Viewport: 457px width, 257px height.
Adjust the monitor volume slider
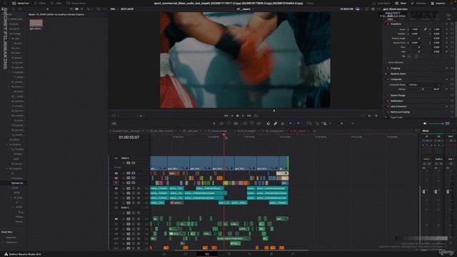pyautogui.click(x=436, y=124)
